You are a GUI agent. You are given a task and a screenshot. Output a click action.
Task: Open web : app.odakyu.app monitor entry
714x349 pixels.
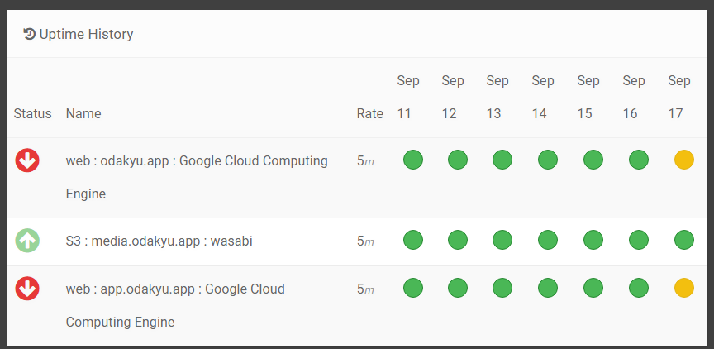[175, 289]
